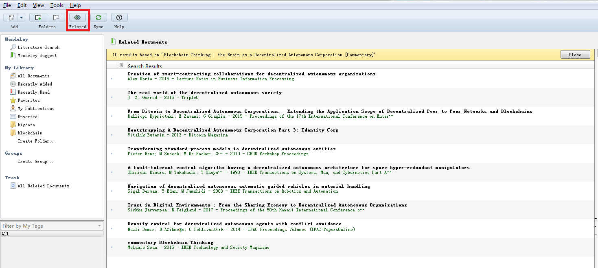Click the Search Results column header
The height and width of the screenshot is (268, 598).
[x=145, y=66]
